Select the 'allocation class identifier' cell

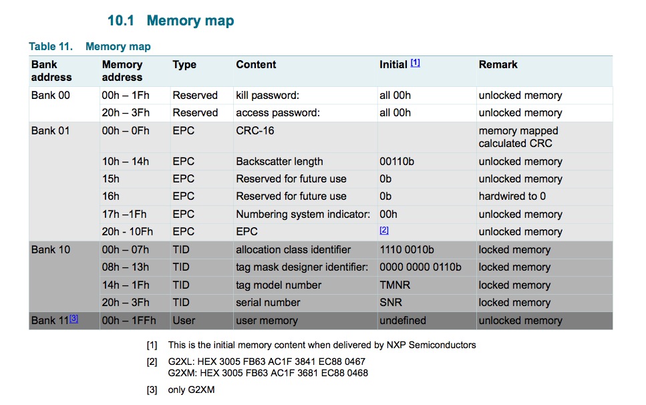pos(293,250)
